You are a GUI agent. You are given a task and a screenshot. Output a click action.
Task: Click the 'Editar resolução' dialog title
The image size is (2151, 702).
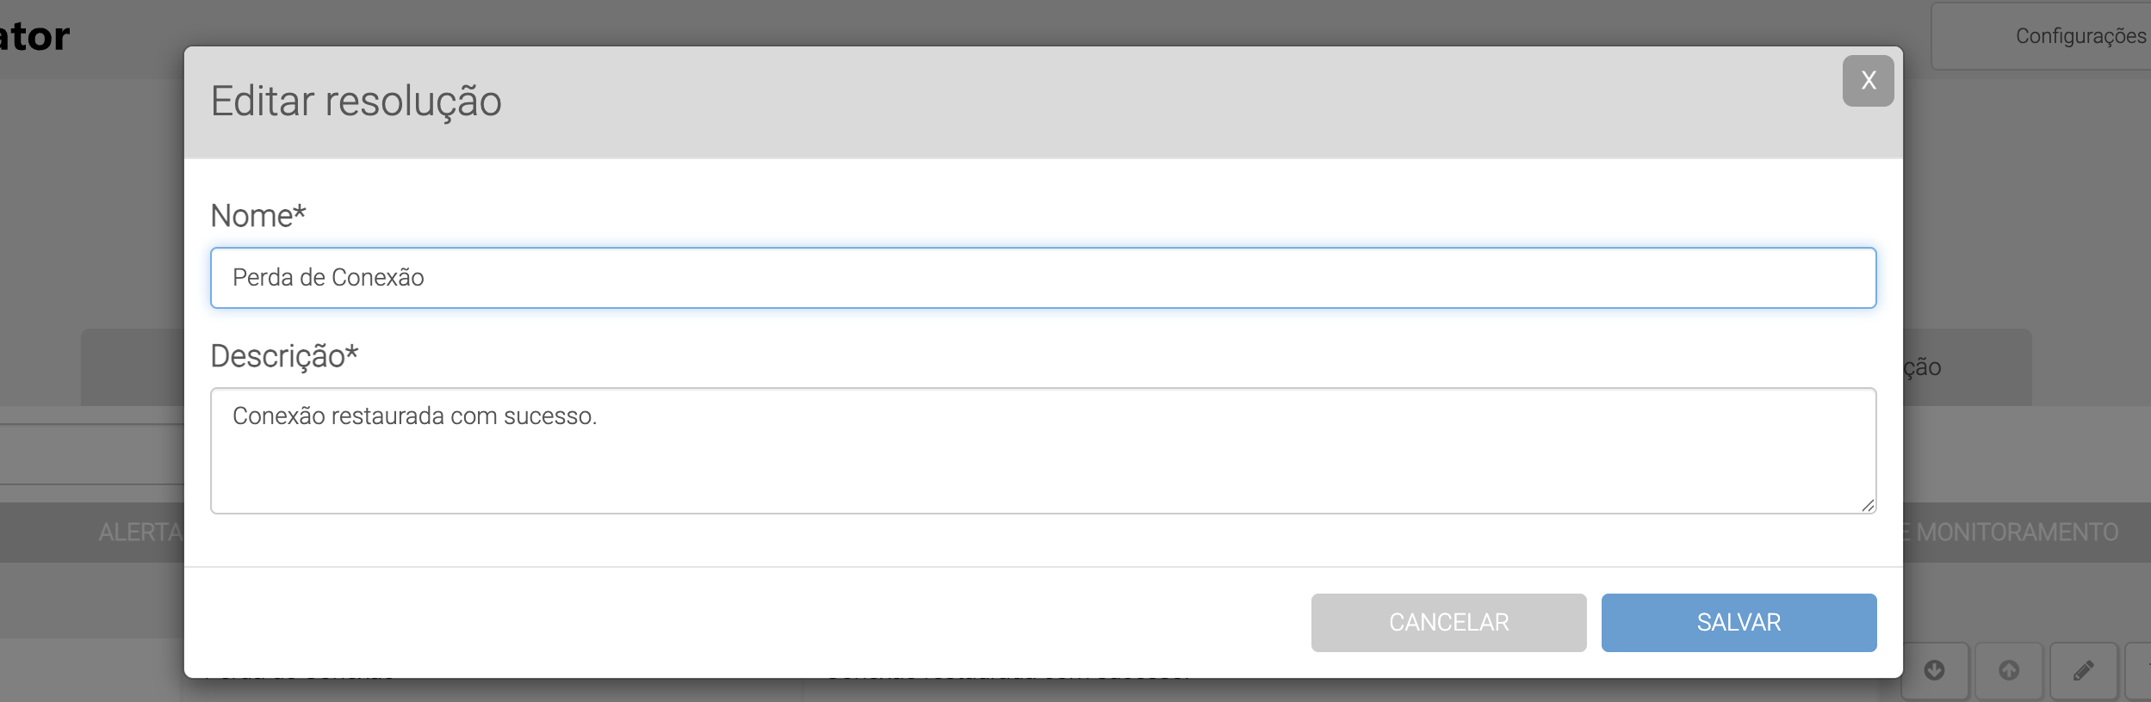356,102
